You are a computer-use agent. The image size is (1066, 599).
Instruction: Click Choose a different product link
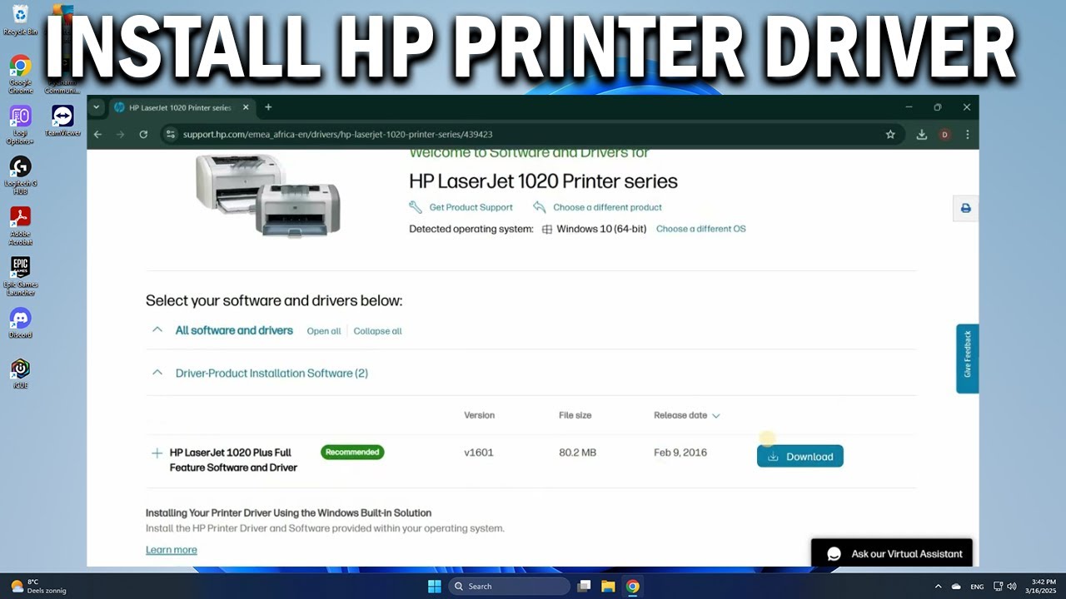tap(607, 207)
